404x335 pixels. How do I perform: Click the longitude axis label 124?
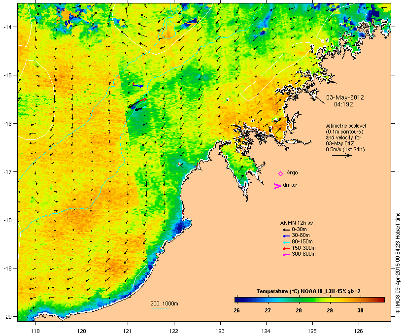(267, 331)
